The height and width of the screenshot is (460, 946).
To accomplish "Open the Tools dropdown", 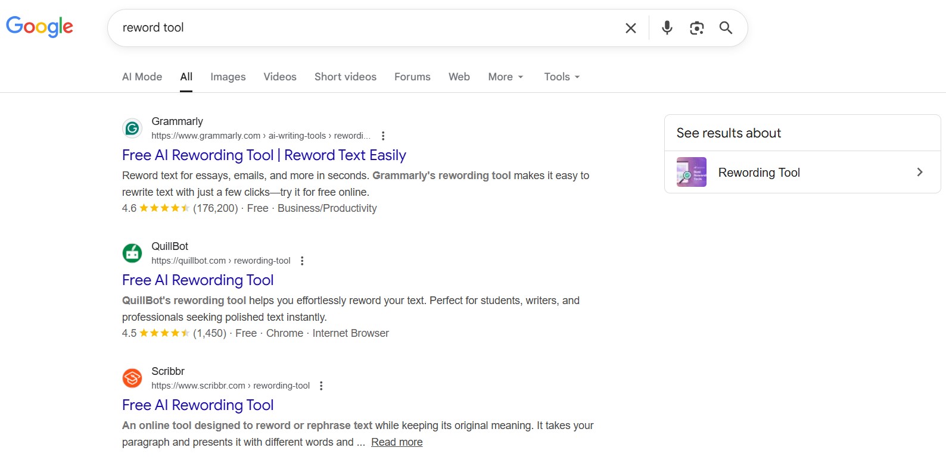I will tap(562, 77).
